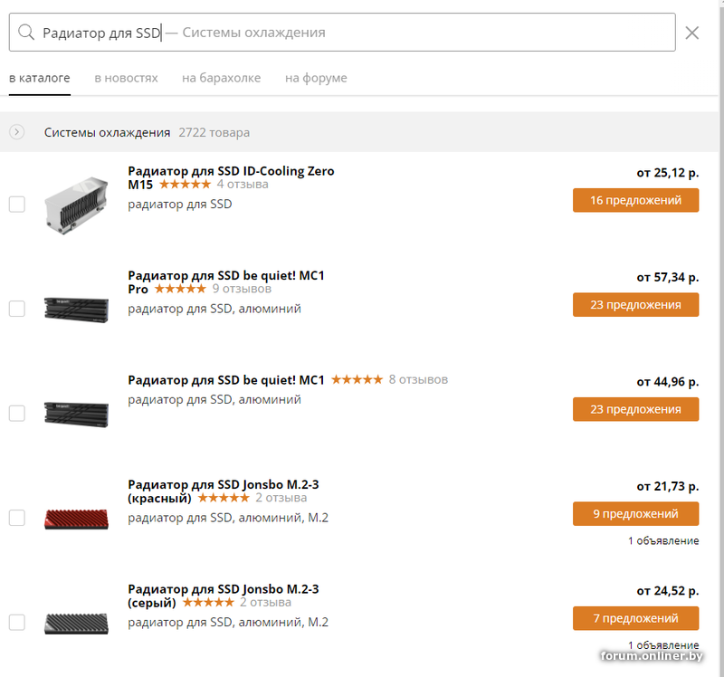Click the «1 объявление» link under red Jonsbo

tap(663, 540)
